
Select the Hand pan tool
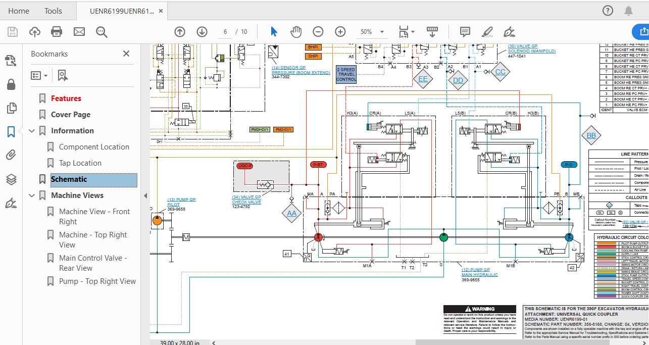pyautogui.click(x=296, y=32)
